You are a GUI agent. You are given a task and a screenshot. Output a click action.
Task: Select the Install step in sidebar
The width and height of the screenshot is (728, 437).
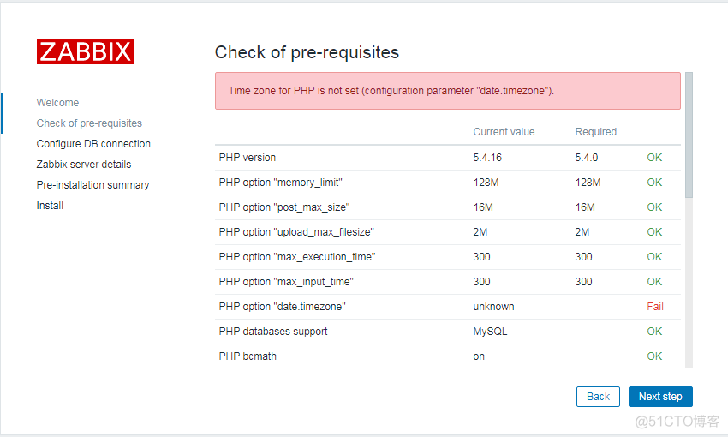point(50,206)
